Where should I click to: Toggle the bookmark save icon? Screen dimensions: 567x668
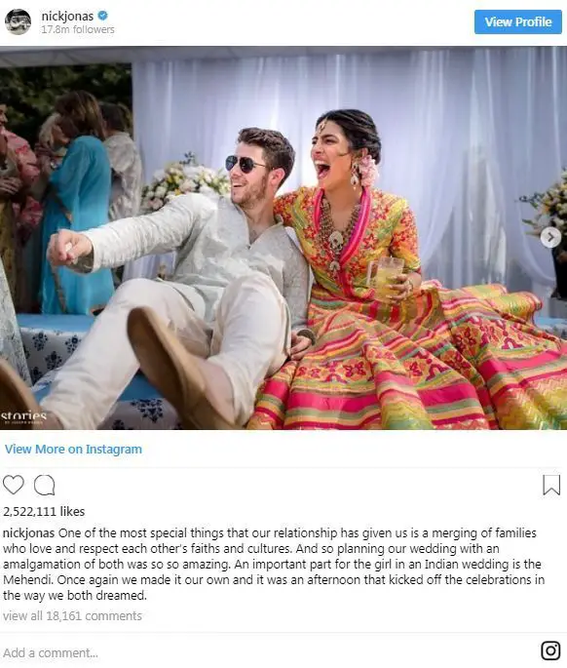point(551,486)
